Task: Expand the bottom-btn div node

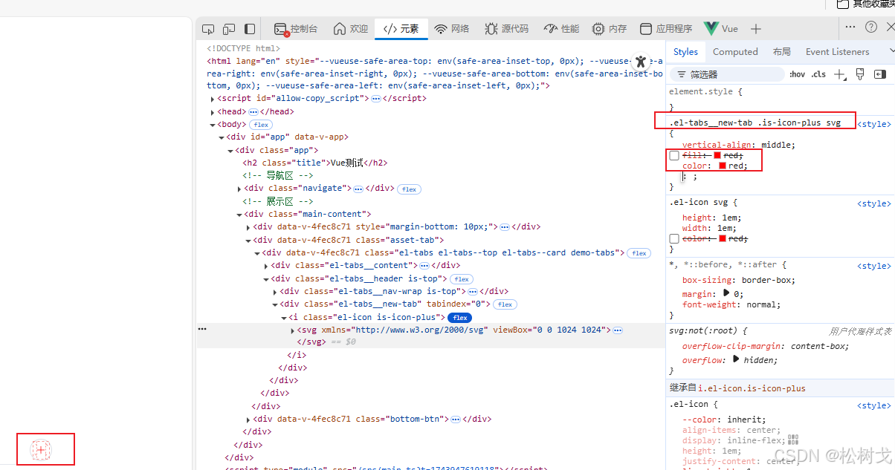Action: point(248,420)
